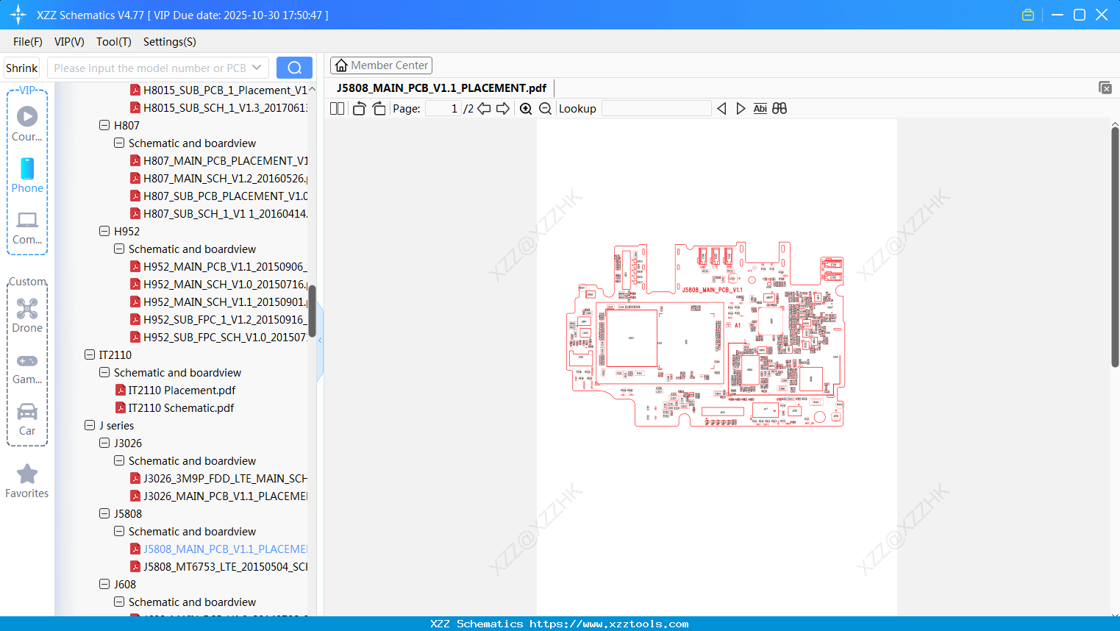Viewport: 1120px width, 631px height.
Task: Open the Settings(S) menu
Action: pyautogui.click(x=169, y=42)
